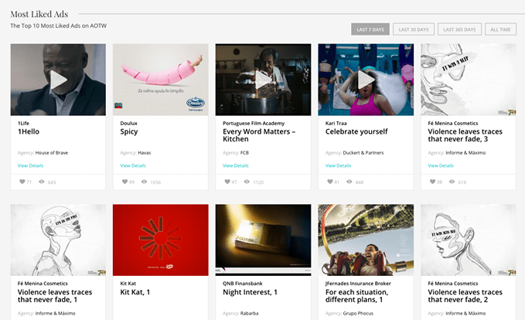Click the 1Hello ad title
Image resolution: width=525 pixels, height=320 pixels.
point(29,131)
